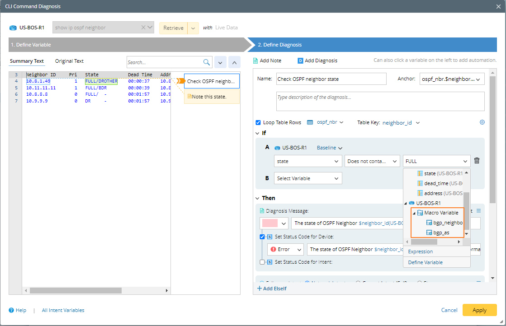This screenshot has height=326, width=506.
Task: Clear the show ip ospf neighbor command
Action: pos(143,28)
